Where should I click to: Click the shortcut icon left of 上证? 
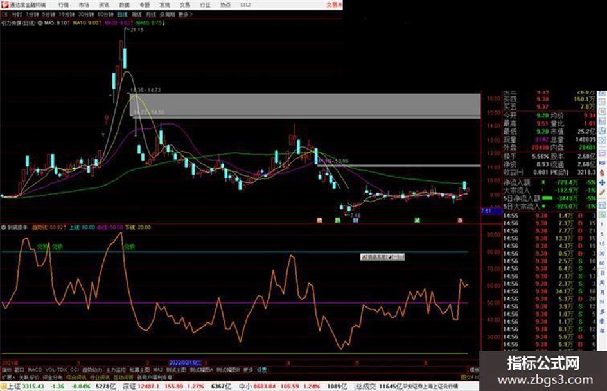pos(3,386)
